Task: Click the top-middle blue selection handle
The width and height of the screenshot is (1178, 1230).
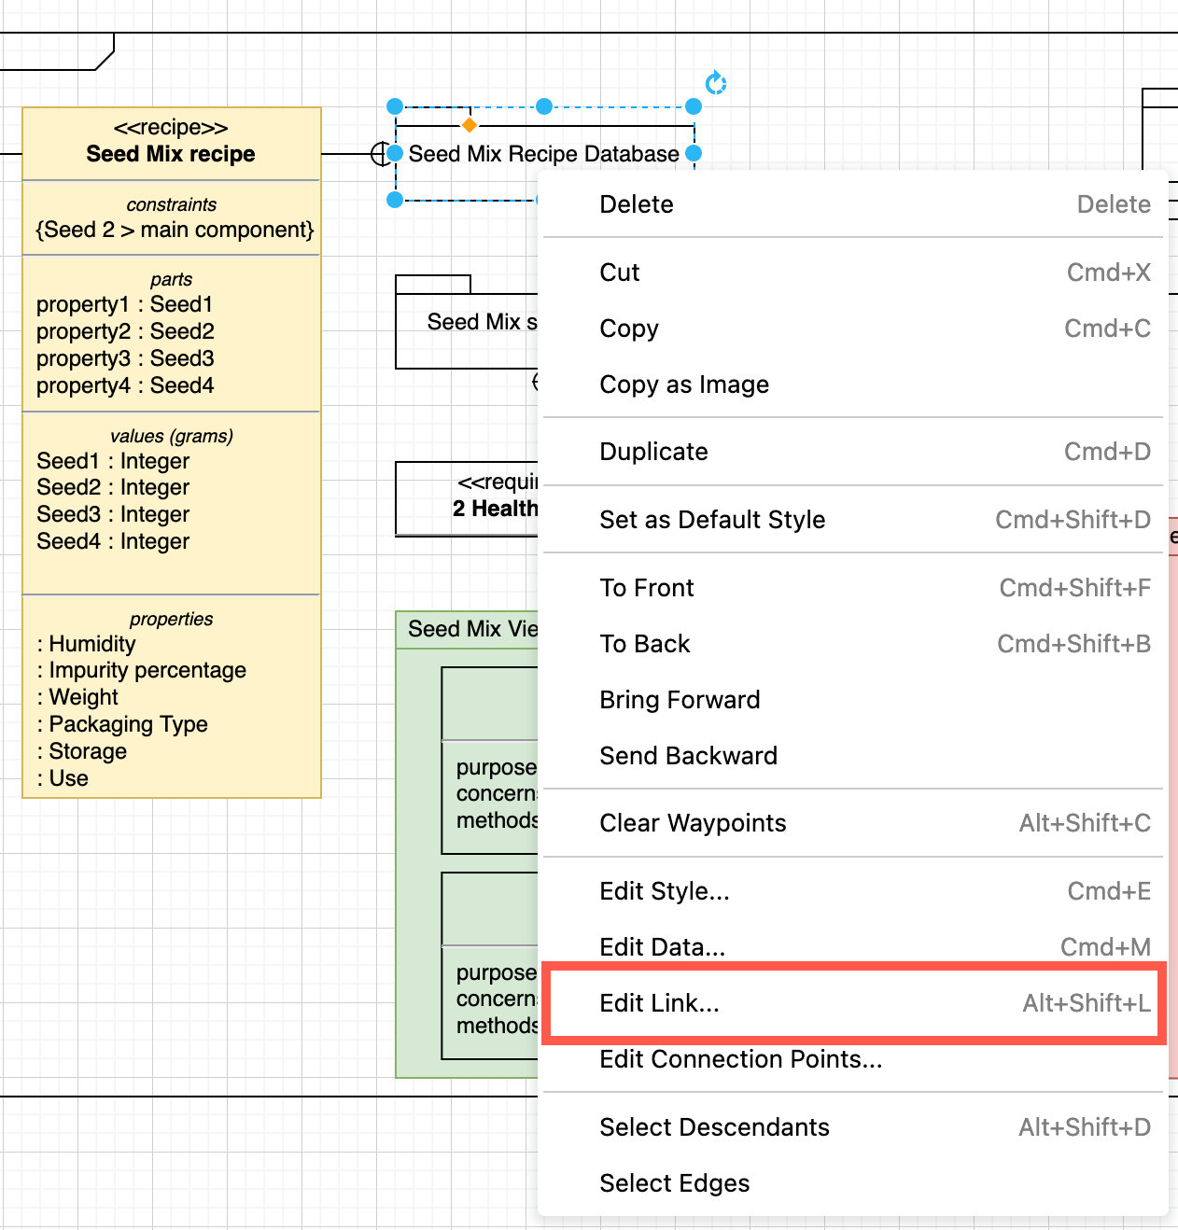Action: coord(544,106)
